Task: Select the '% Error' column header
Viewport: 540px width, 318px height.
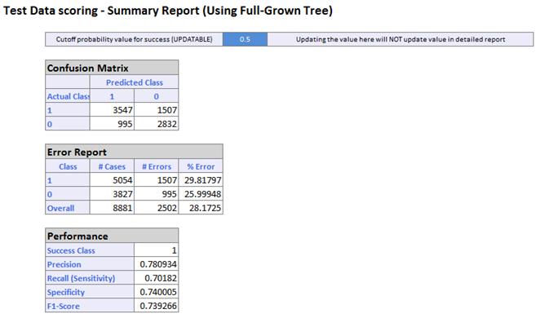Action: pos(201,166)
